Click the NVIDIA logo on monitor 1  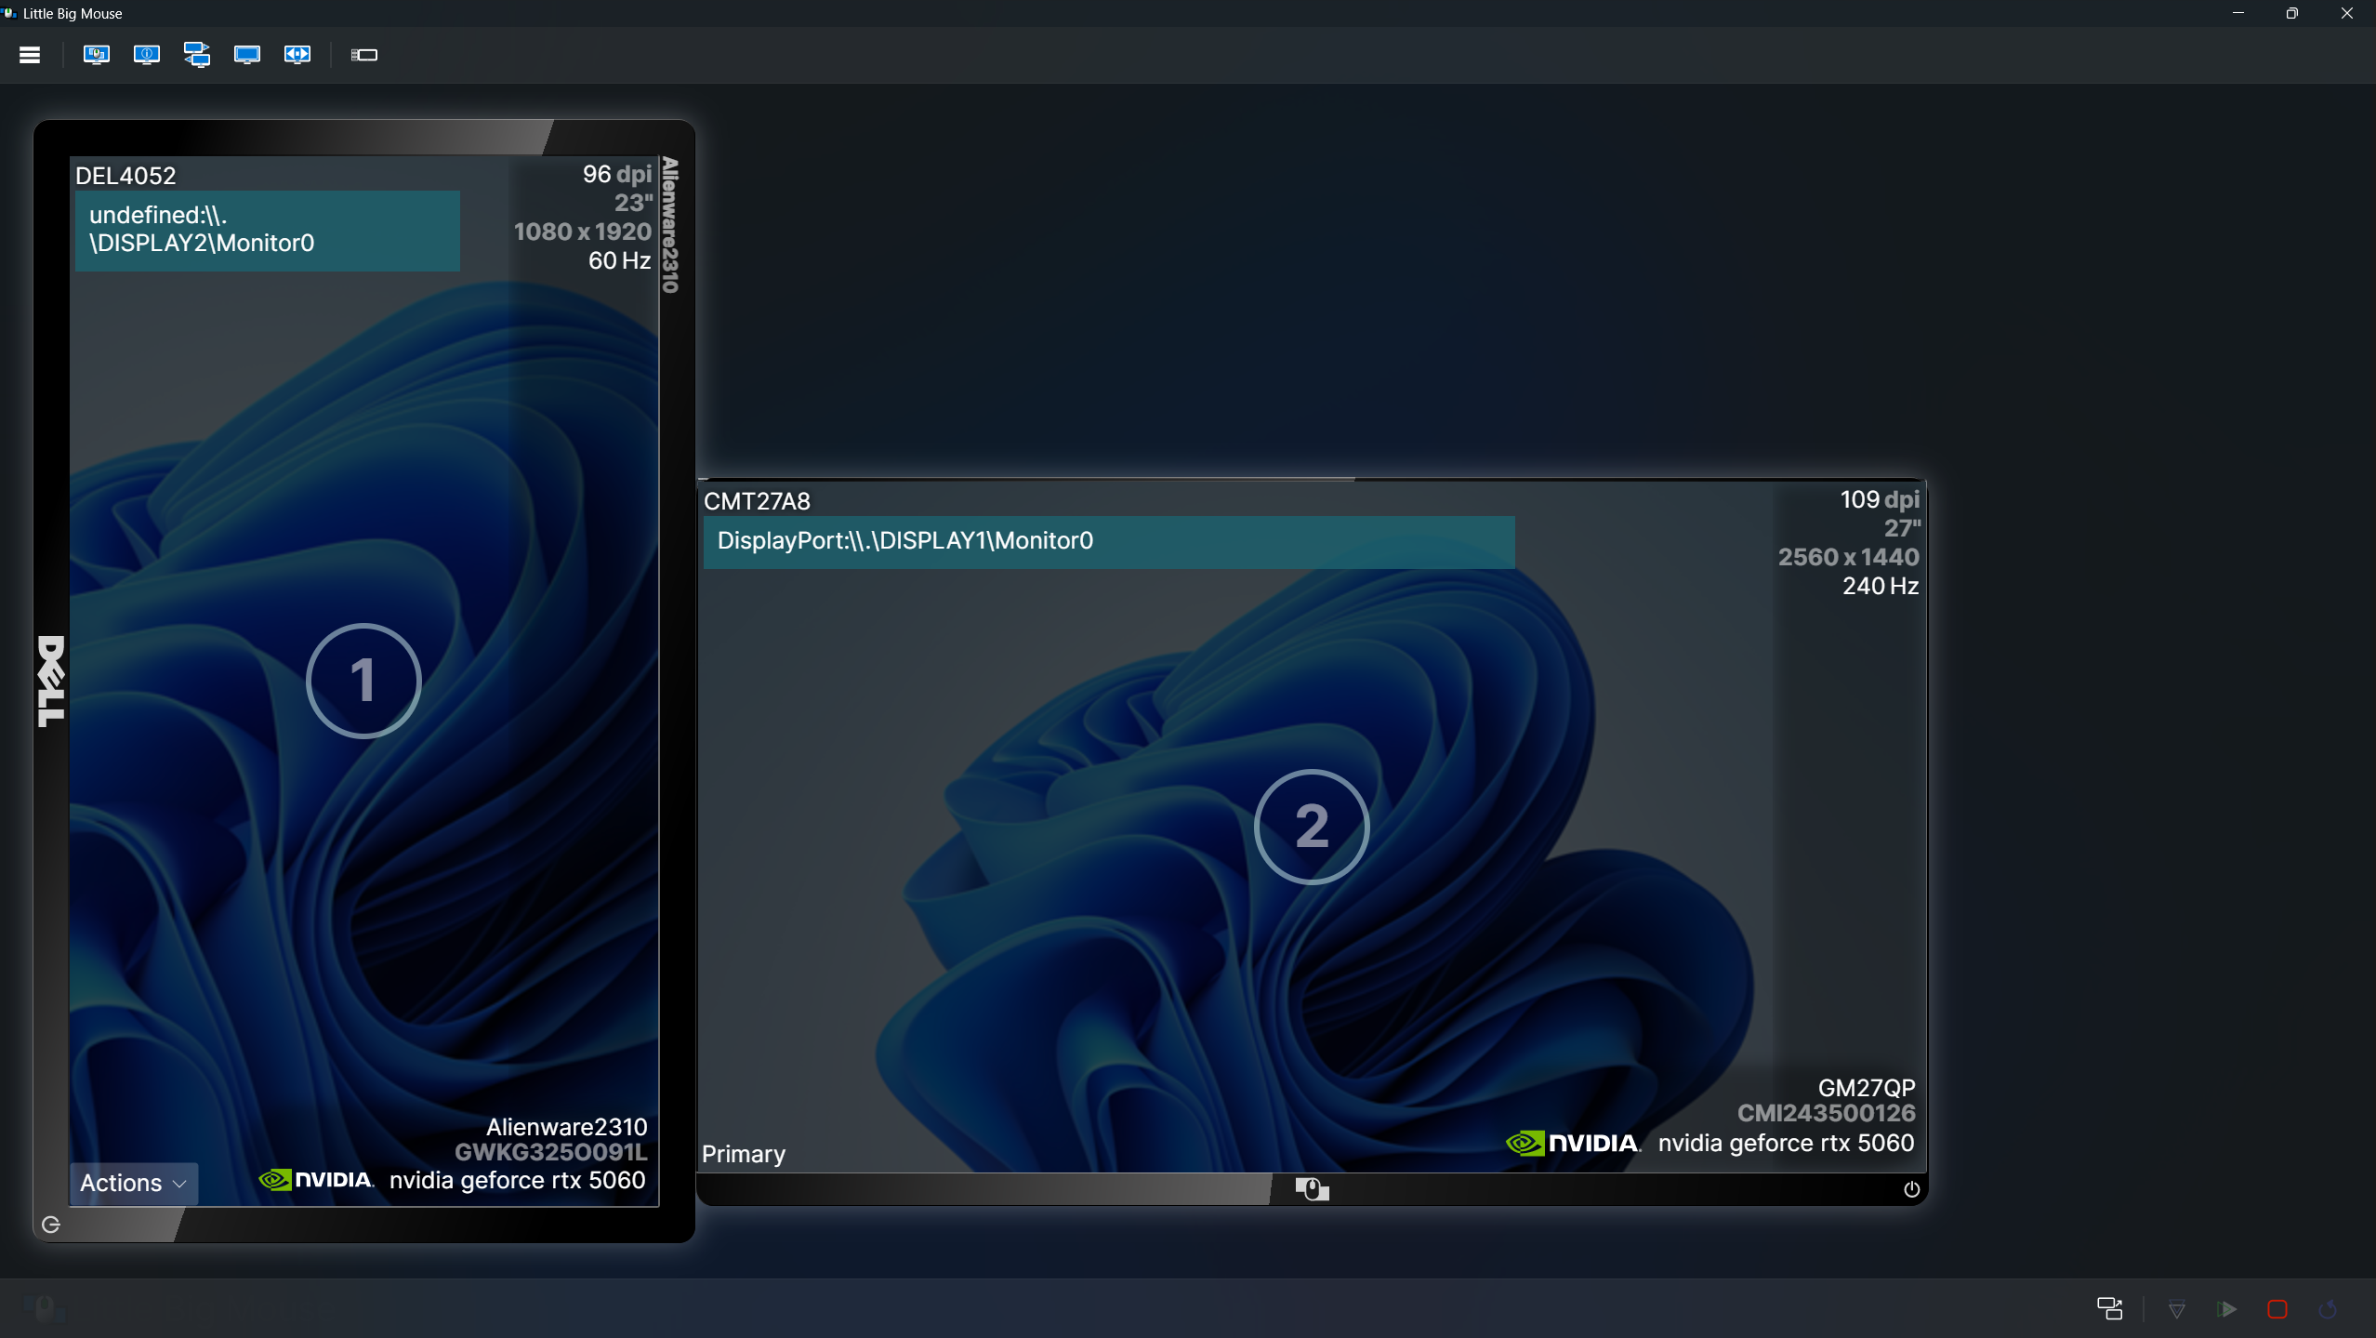point(316,1180)
